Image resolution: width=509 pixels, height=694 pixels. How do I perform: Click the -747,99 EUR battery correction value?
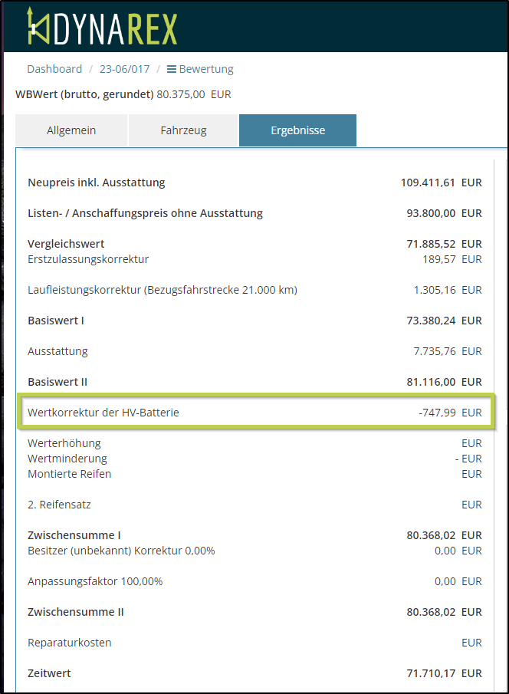tap(449, 413)
